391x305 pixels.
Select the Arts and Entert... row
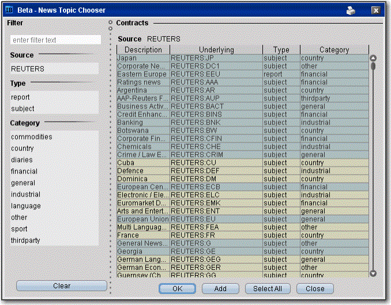[x=243, y=211]
